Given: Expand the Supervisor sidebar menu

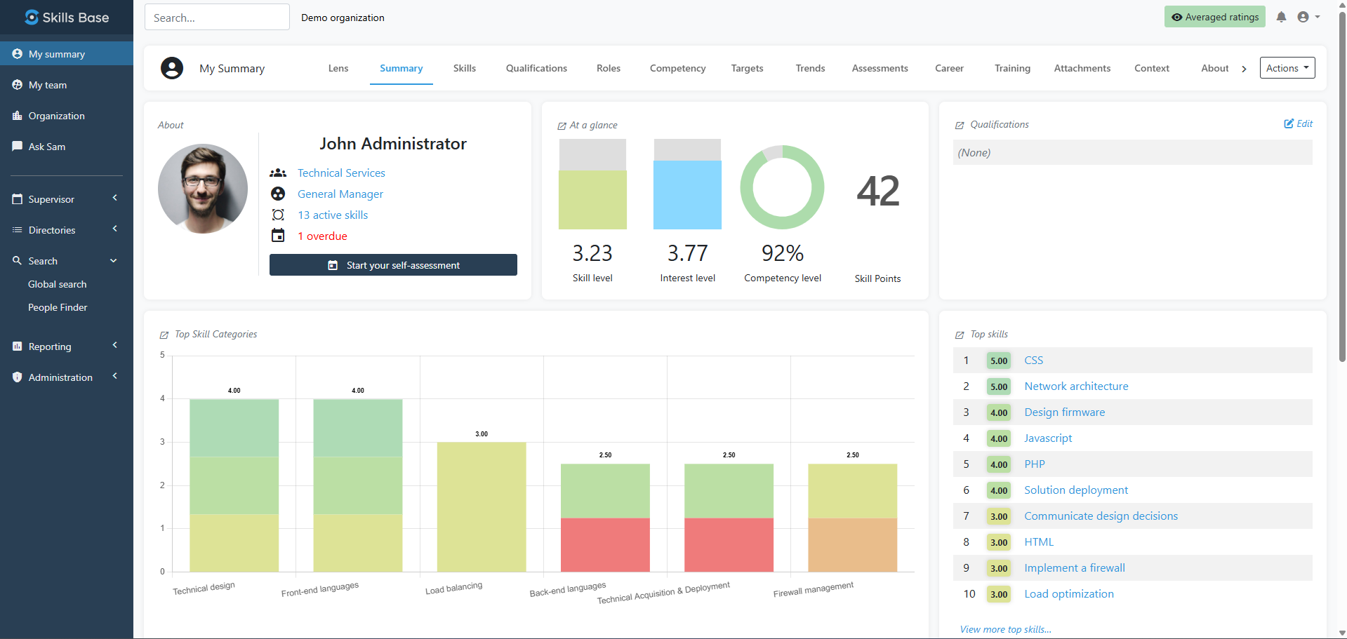Looking at the screenshot, I should (x=66, y=199).
